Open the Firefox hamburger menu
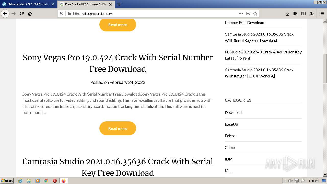 click(x=322, y=14)
